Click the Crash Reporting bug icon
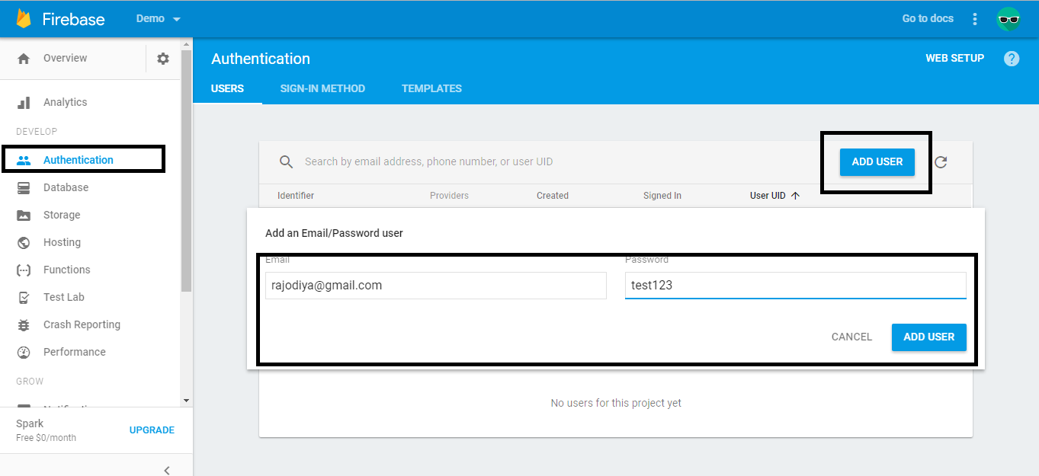The image size is (1039, 476). [x=24, y=324]
